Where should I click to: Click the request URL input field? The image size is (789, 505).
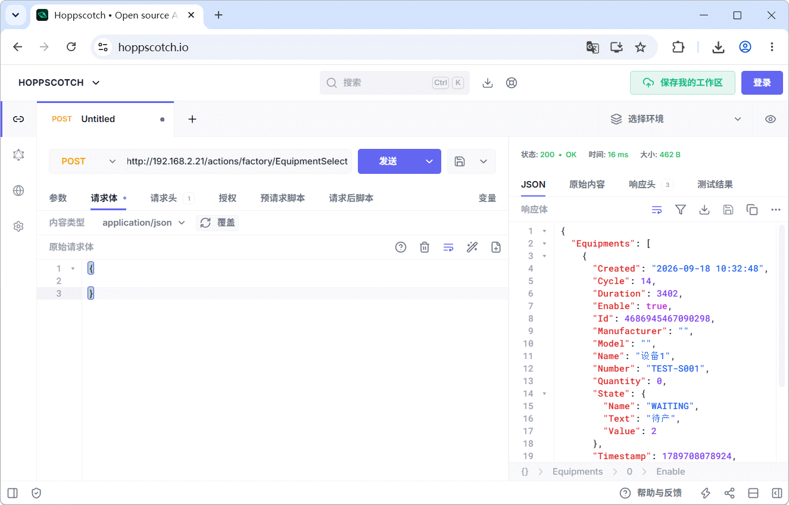pos(239,161)
